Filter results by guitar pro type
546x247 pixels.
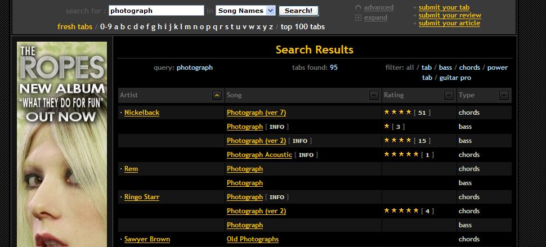tap(455, 78)
